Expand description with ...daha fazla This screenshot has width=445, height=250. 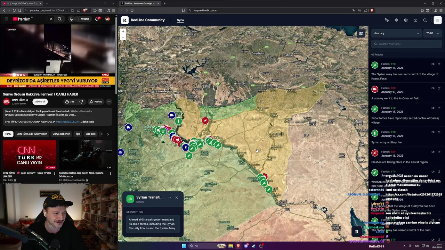(x=87, y=122)
